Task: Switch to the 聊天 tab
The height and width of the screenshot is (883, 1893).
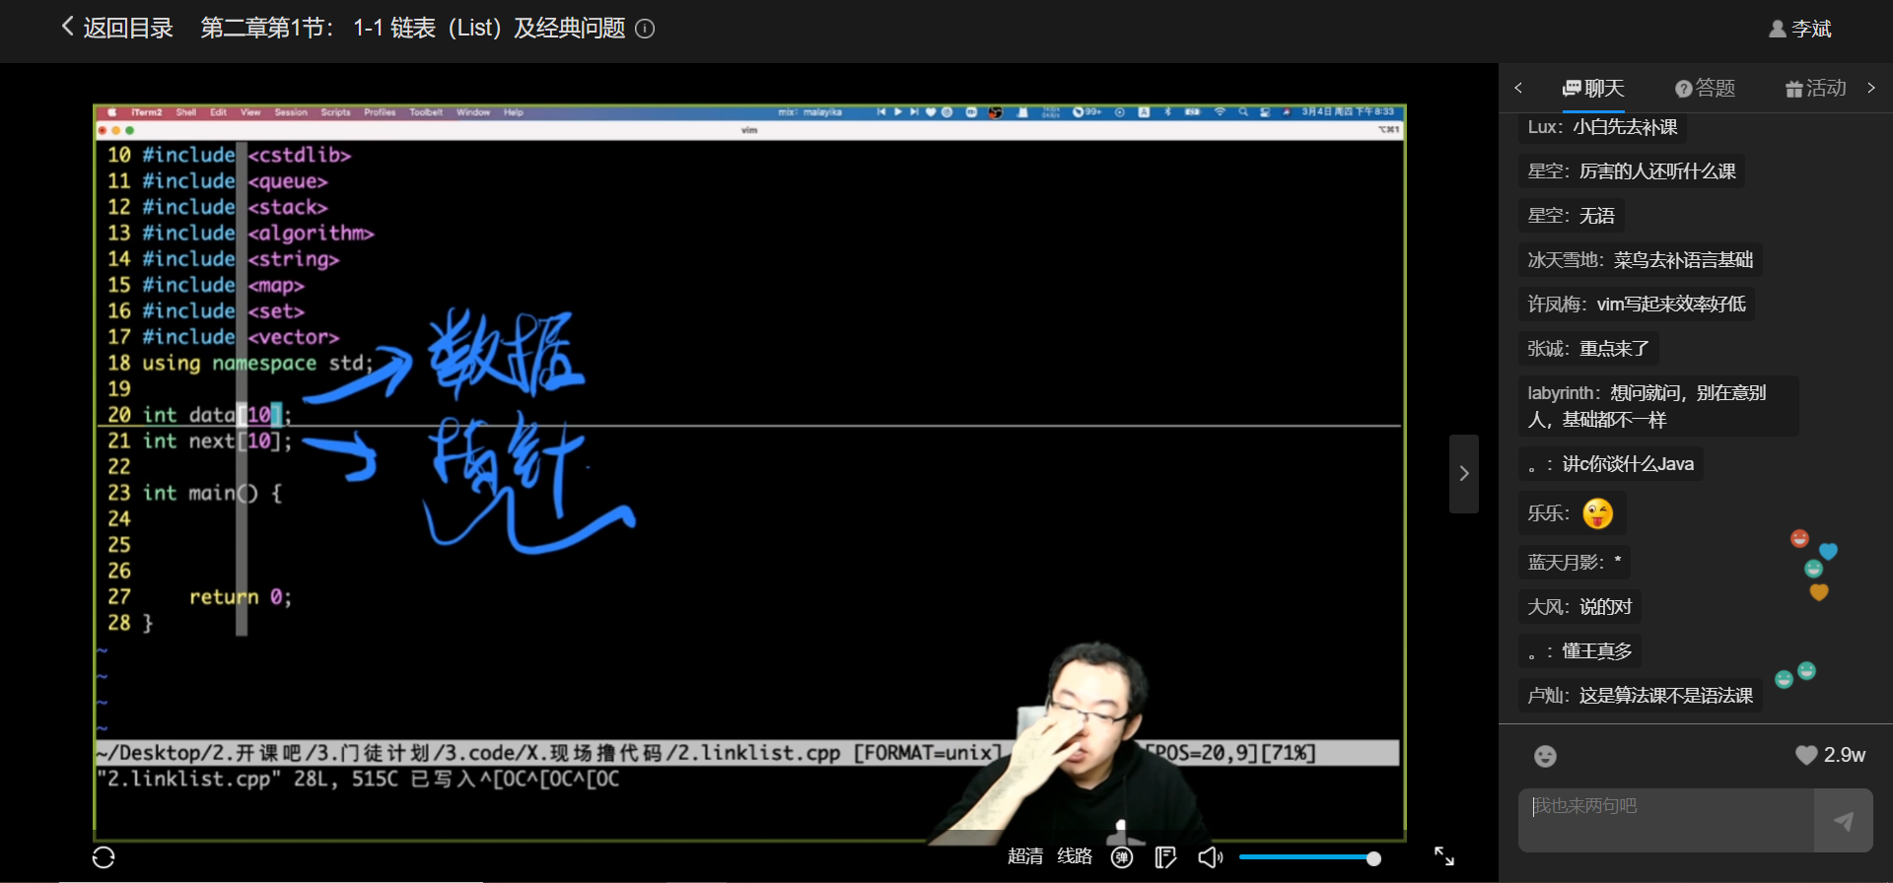Action: [x=1593, y=89]
